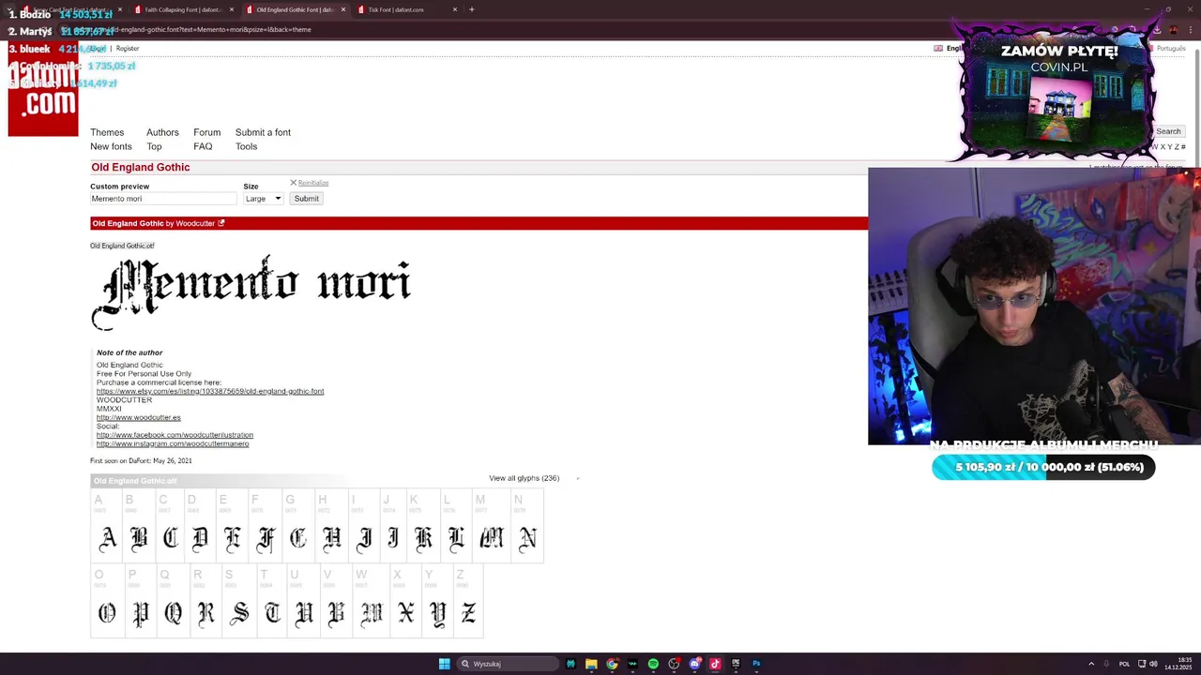Open the Tools page

(x=246, y=146)
